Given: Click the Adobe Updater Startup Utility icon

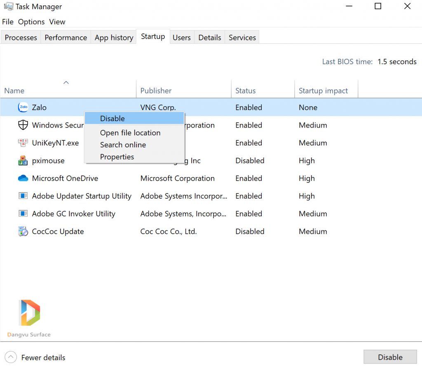Looking at the screenshot, I should point(23,196).
